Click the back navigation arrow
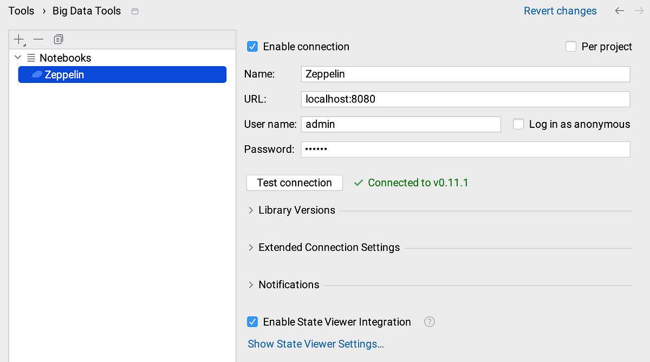Image resolution: width=650 pixels, height=362 pixels. (620, 11)
